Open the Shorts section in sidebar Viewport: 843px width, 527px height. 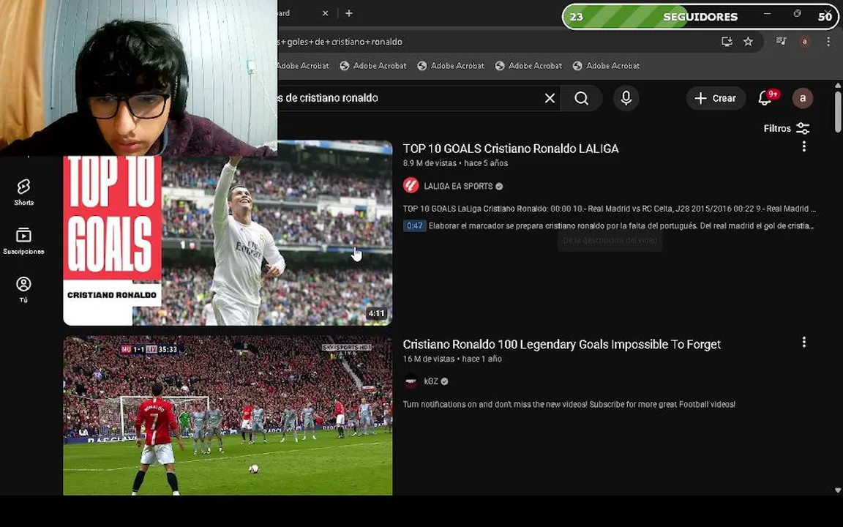23,192
